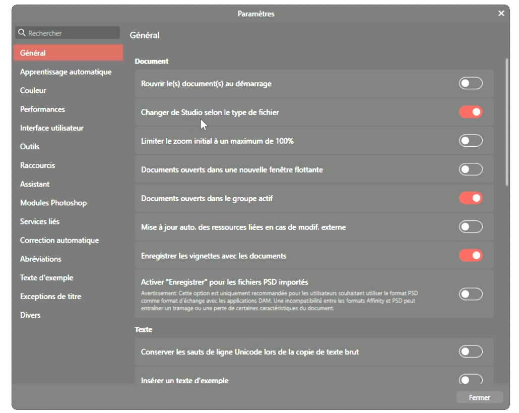Disable Enregistrer les vignettes avec les documents
Screen dimensions: 519x413
(x=470, y=256)
